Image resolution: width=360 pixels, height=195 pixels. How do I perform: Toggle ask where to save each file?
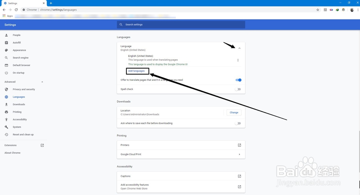pos(238,123)
